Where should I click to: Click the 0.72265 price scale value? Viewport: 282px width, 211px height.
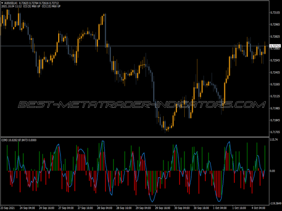(275, 84)
